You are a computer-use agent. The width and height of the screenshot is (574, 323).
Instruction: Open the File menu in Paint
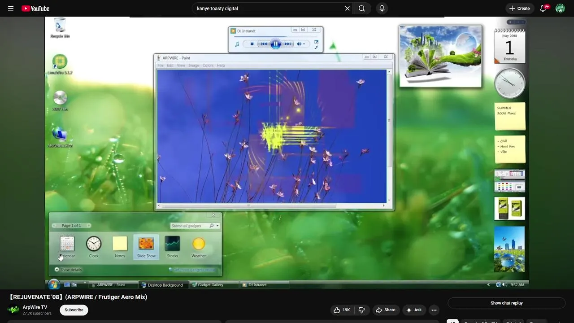click(161, 65)
